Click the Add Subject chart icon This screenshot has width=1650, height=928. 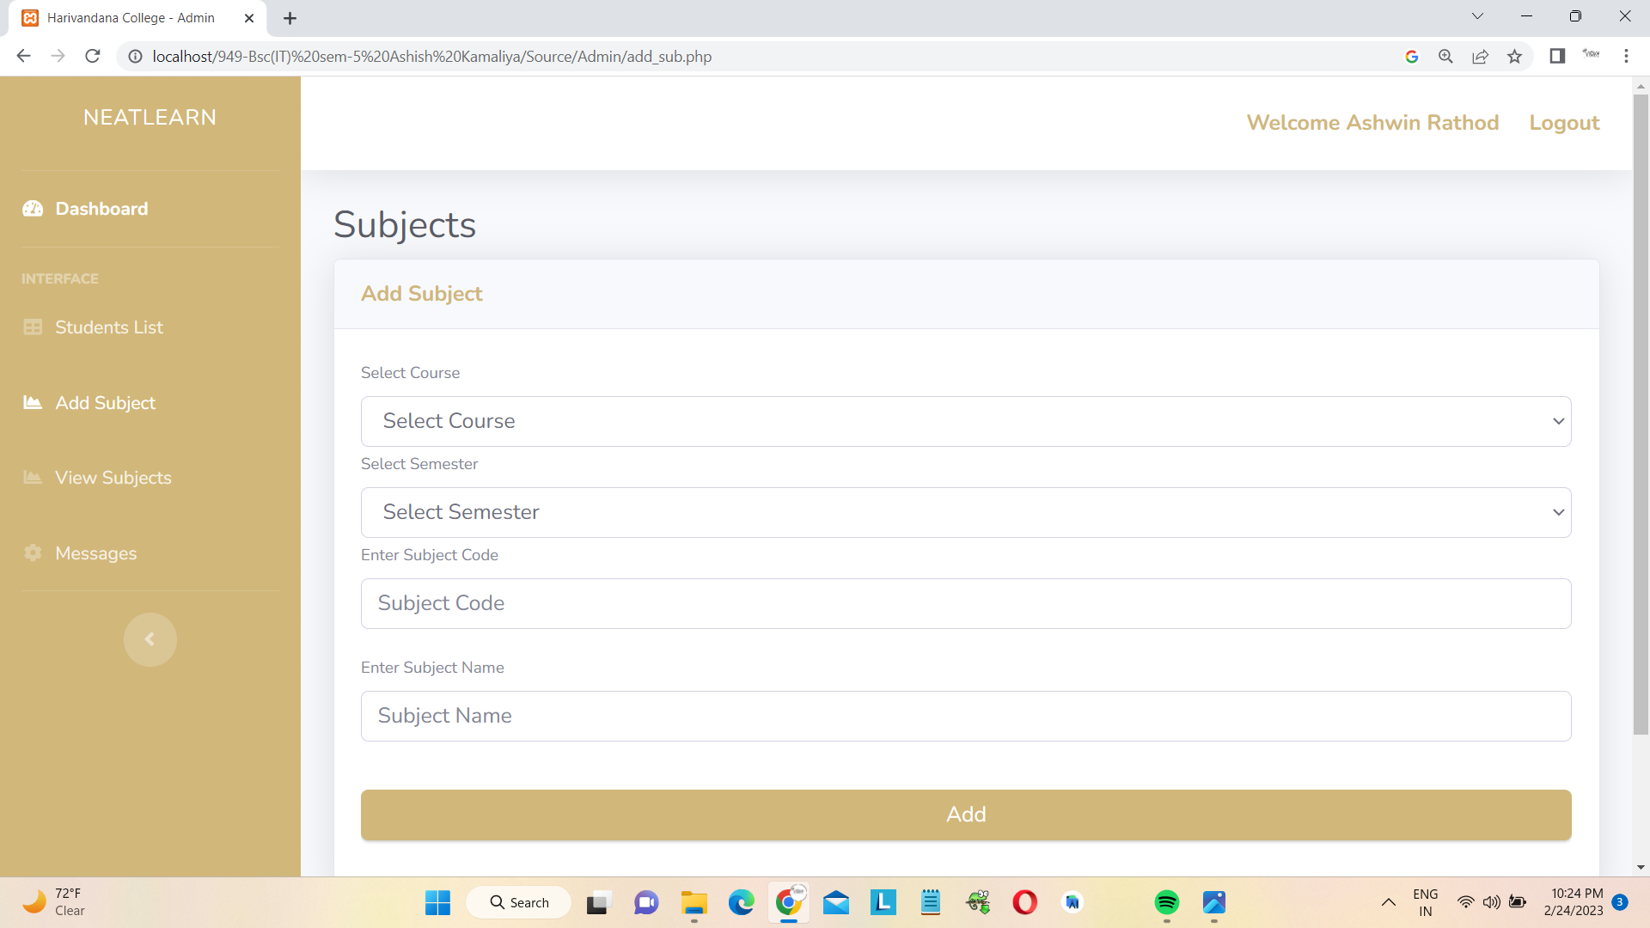point(32,402)
